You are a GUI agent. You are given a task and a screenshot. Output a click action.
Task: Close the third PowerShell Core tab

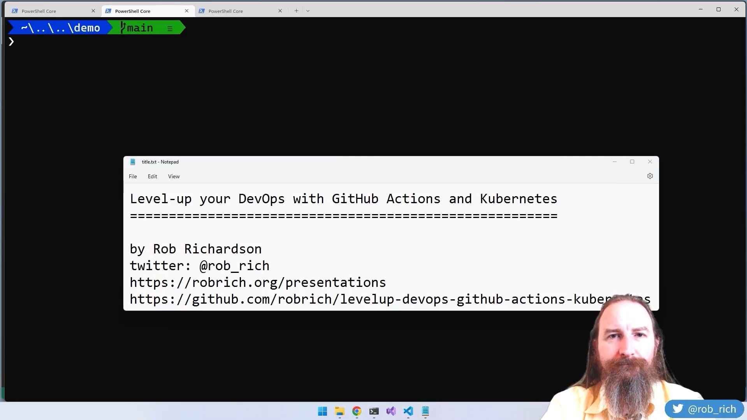pyautogui.click(x=280, y=11)
